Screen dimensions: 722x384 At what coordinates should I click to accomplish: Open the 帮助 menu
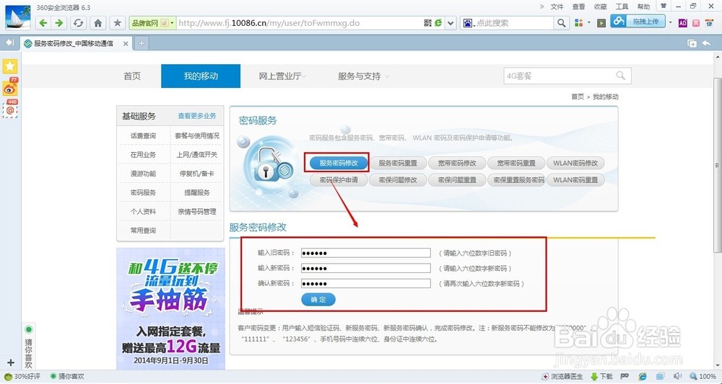pyautogui.click(x=644, y=6)
